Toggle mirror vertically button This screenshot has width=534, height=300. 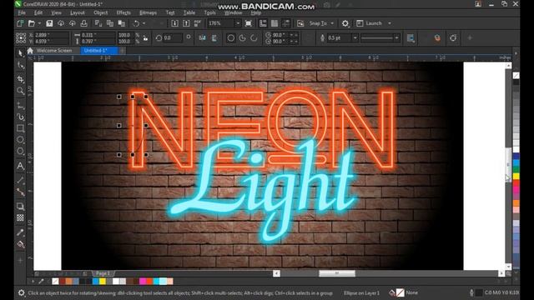[214, 38]
